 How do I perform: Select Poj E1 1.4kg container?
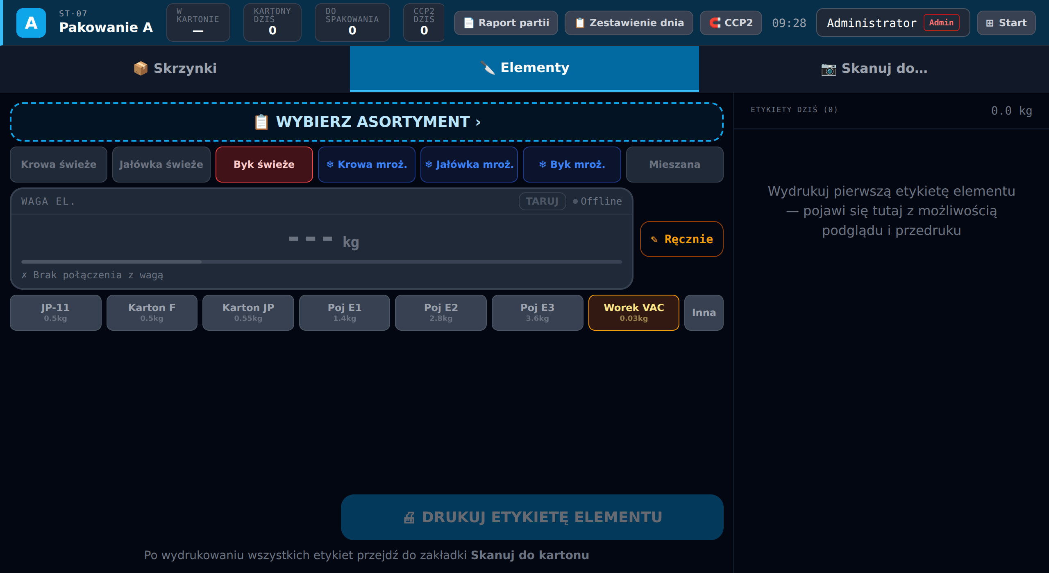point(345,313)
